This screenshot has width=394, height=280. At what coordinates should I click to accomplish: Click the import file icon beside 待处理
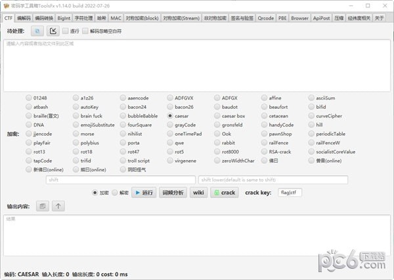[x=53, y=31]
